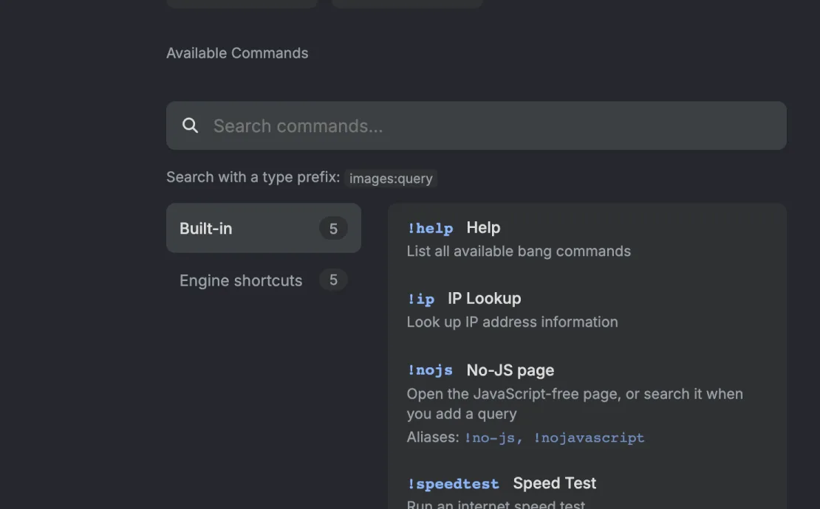Click the No-JS page command title

tap(510, 370)
